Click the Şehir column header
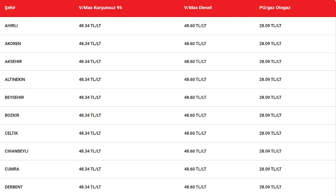This screenshot has width=336, height=196. pos(10,8)
